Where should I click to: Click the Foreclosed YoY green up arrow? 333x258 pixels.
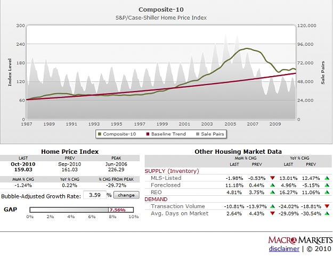(x=327, y=185)
